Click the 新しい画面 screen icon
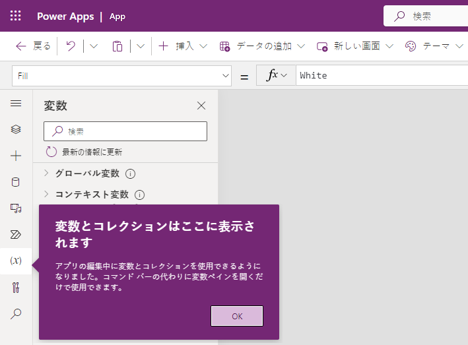The width and height of the screenshot is (468, 345). pyautogui.click(x=322, y=46)
